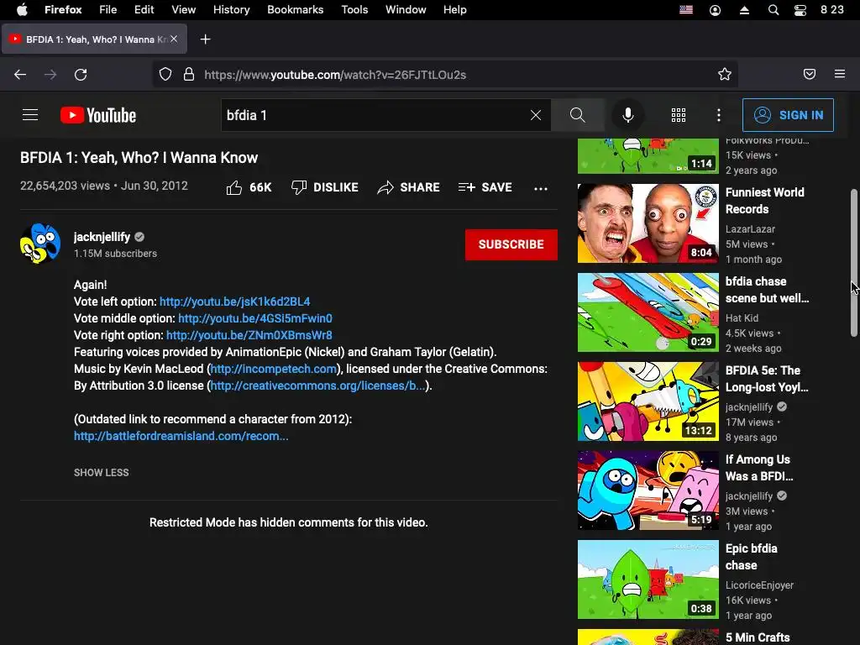This screenshot has height=645, width=860.
Task: Clear the search box with X icon
Action: click(536, 115)
